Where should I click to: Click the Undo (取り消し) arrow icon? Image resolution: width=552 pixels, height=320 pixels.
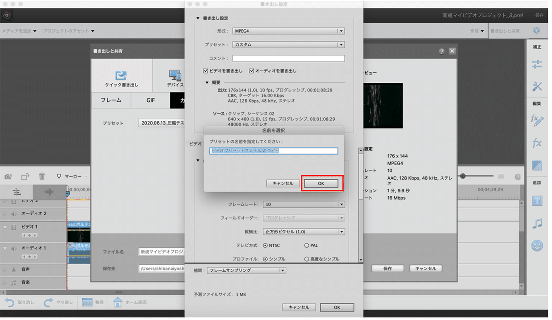click(x=10, y=302)
